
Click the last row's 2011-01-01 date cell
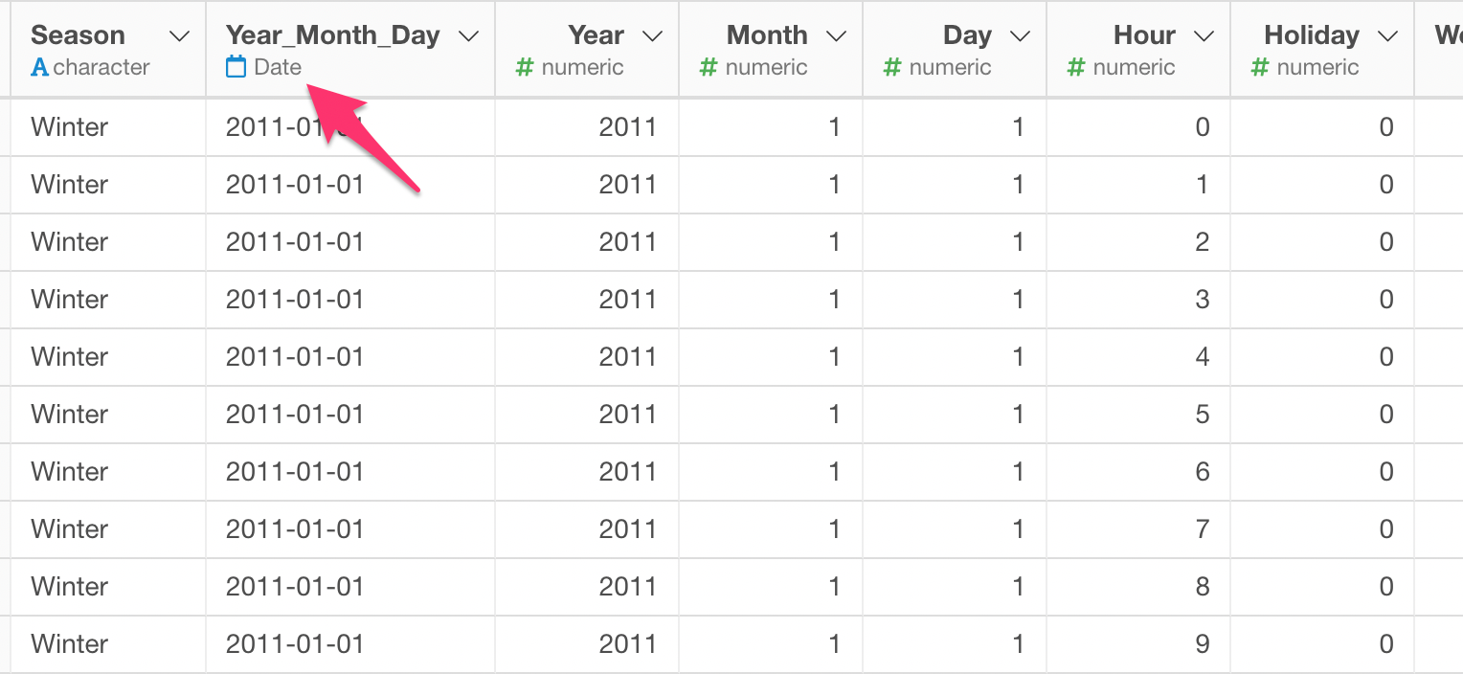click(350, 644)
